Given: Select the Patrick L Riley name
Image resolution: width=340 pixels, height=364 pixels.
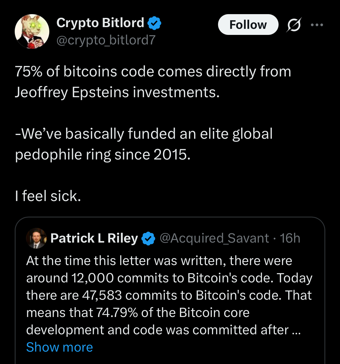Looking at the screenshot, I should click(94, 238).
